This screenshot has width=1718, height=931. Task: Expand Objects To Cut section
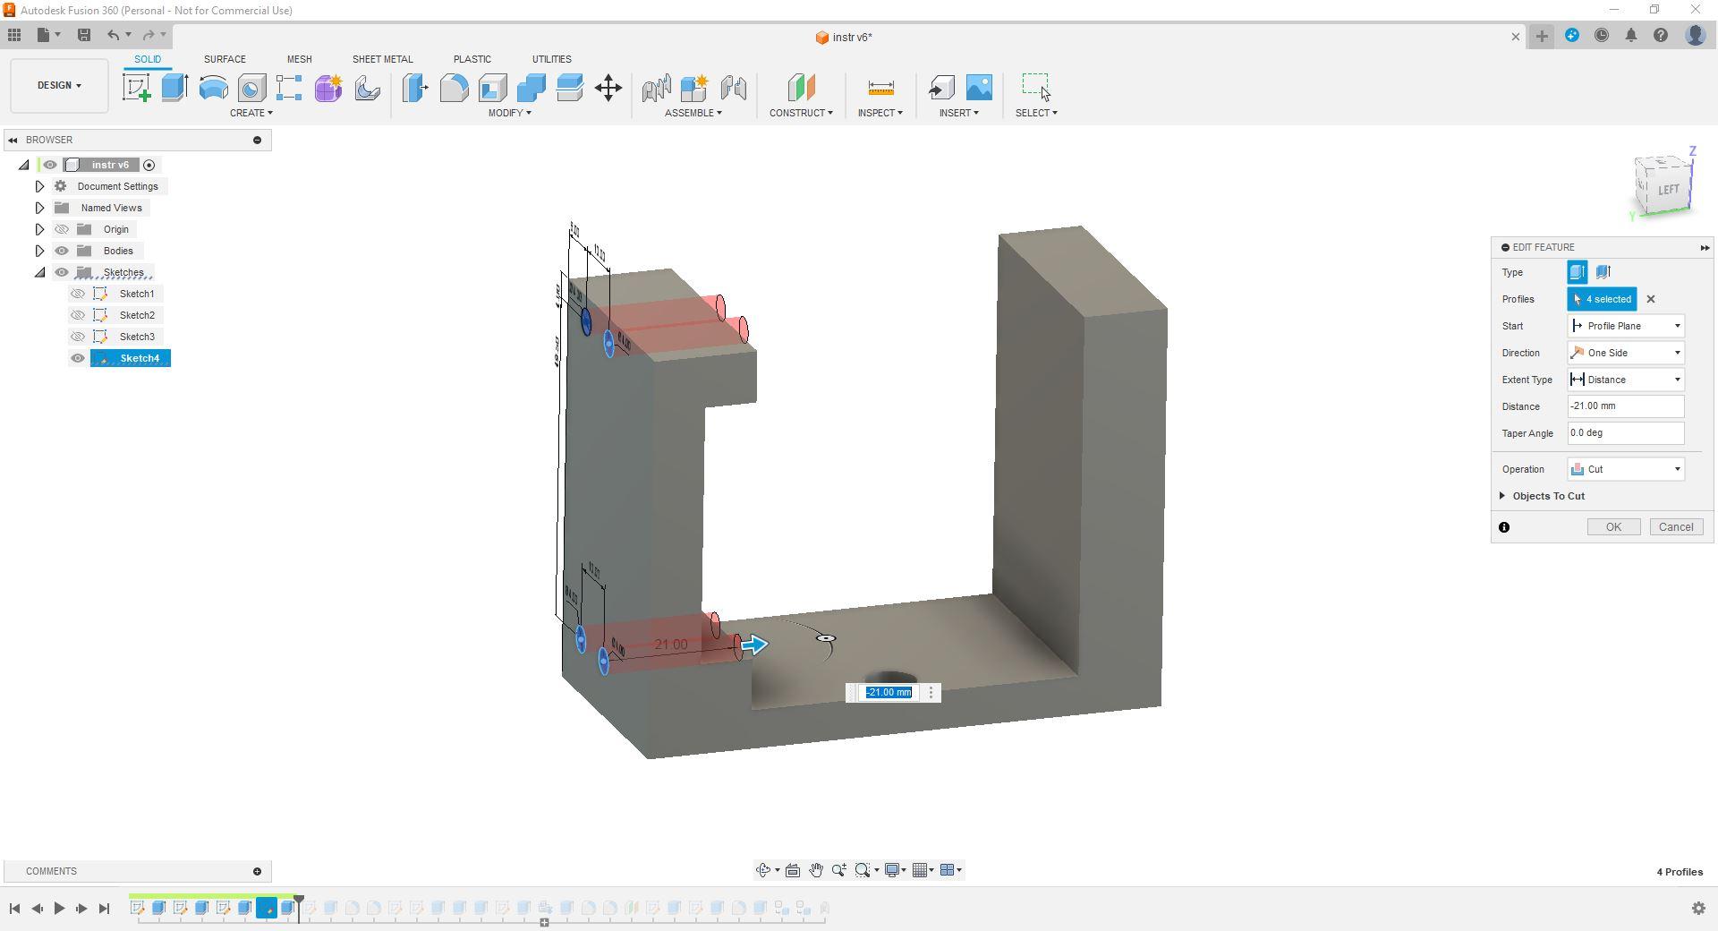click(x=1502, y=496)
